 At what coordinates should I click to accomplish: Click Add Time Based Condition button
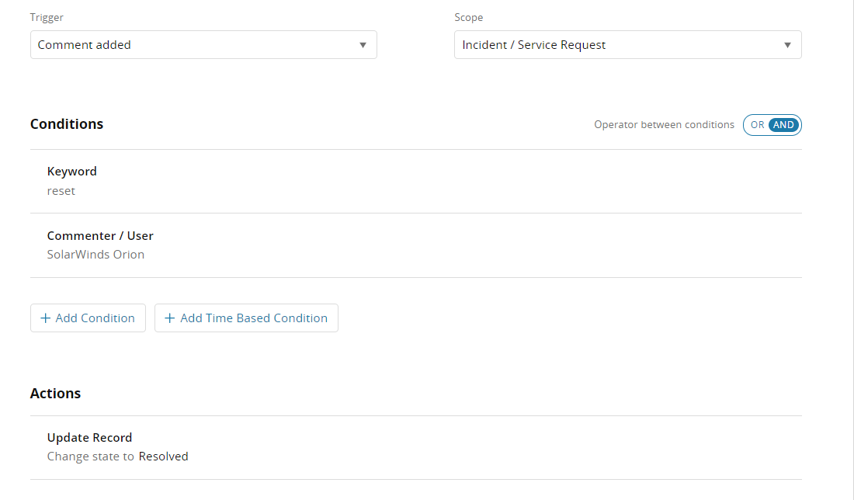click(x=246, y=318)
